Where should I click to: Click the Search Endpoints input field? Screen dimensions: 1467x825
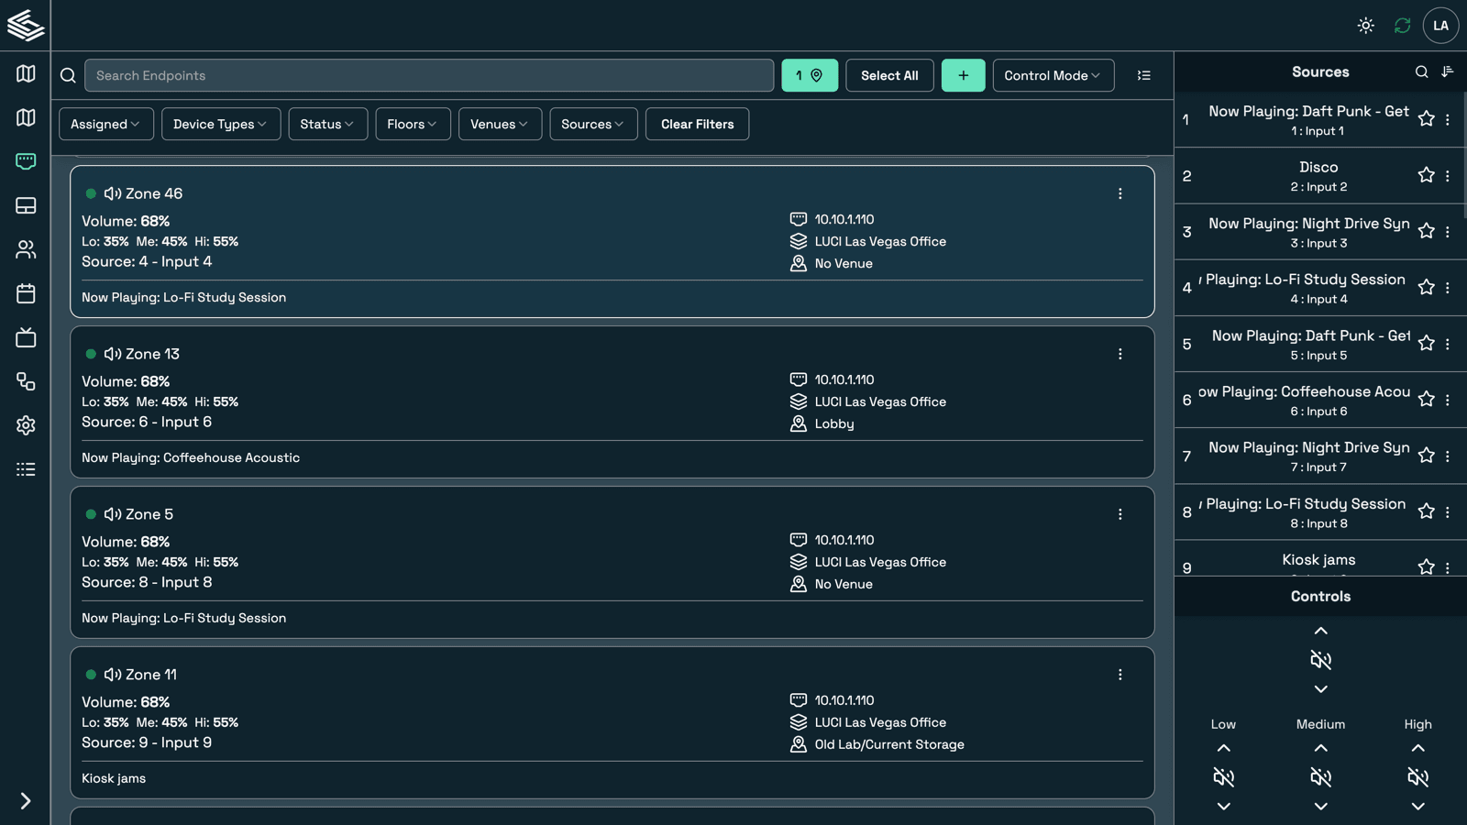click(428, 75)
